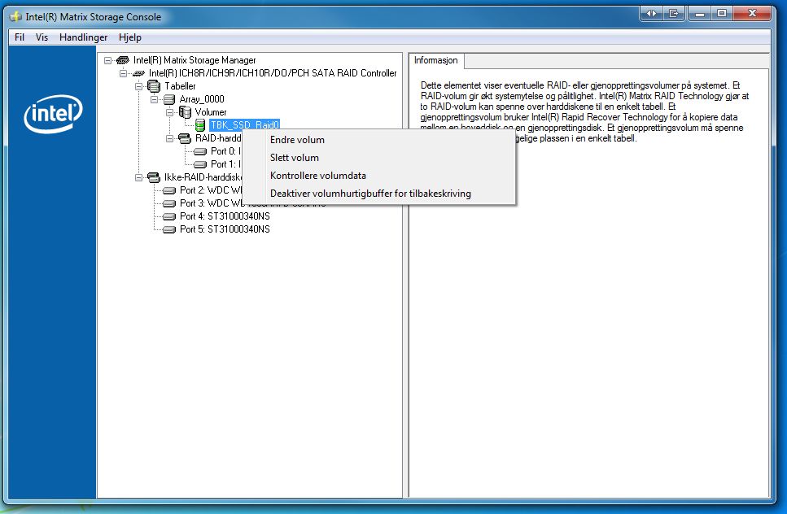Maximize the Matrix Storage Console window
This screenshot has height=514, width=787.
click(x=722, y=14)
